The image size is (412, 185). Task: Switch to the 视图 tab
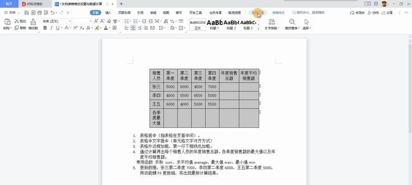pos(166,12)
